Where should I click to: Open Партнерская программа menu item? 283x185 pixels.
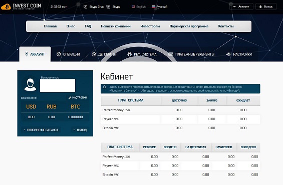[189, 26]
